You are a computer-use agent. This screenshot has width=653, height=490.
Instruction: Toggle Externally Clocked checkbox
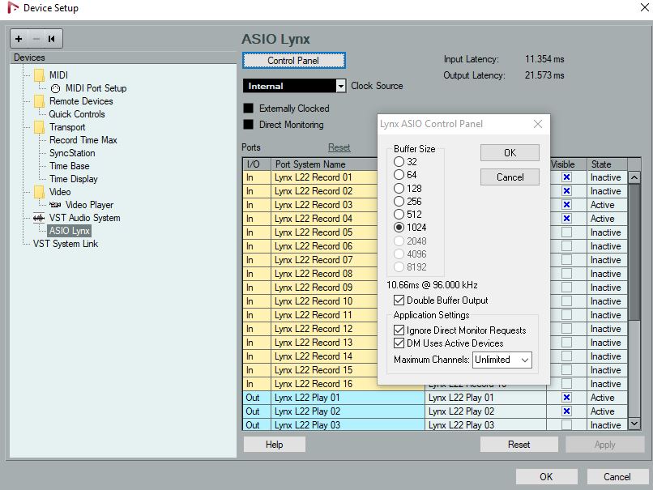click(x=248, y=109)
